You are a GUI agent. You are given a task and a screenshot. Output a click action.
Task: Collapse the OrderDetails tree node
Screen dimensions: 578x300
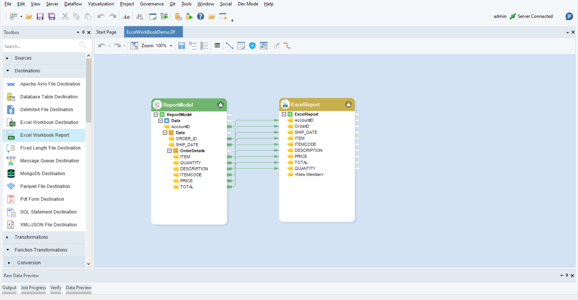pos(169,151)
